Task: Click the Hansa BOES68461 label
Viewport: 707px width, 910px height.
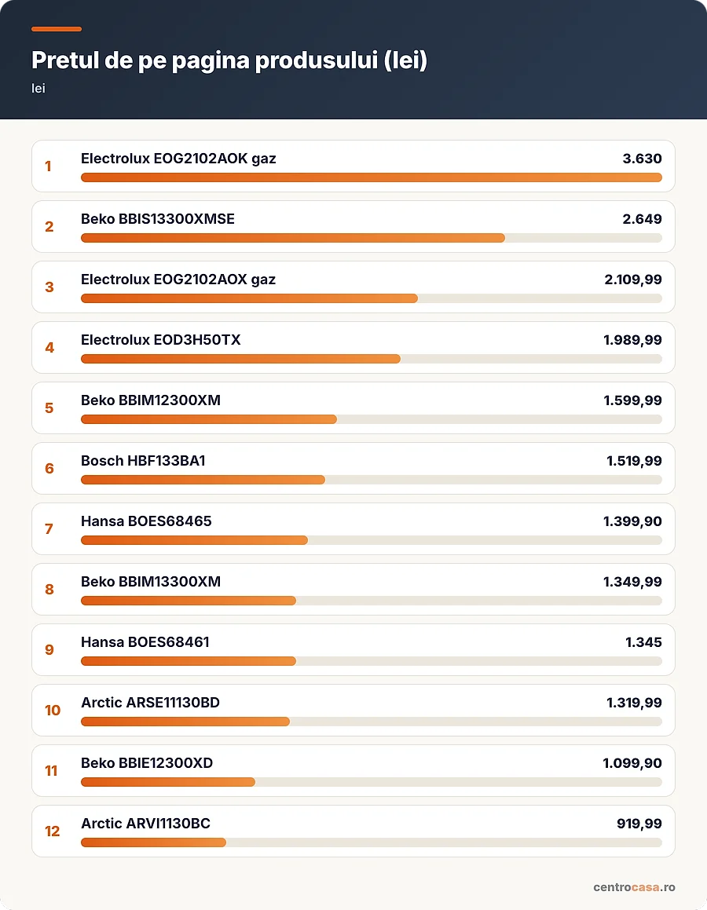Action: 145,642
